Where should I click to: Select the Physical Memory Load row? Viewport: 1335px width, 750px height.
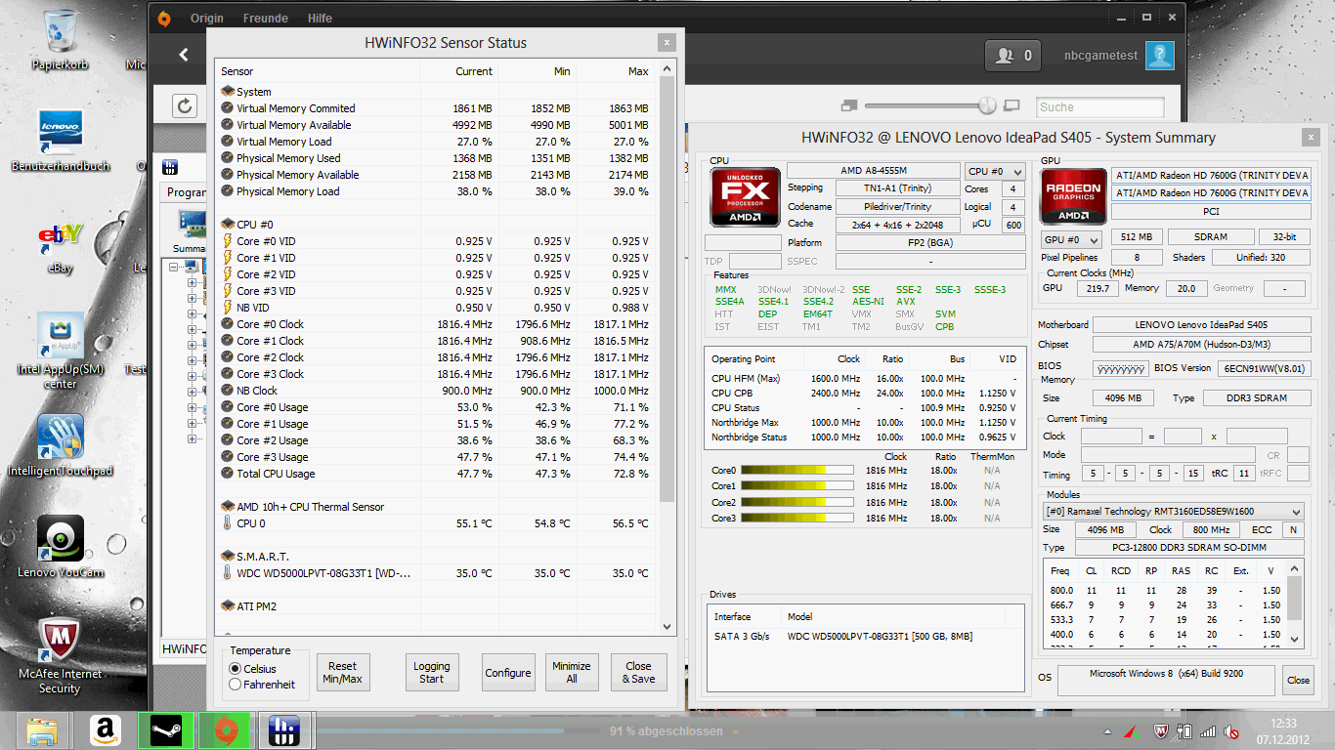[437, 191]
